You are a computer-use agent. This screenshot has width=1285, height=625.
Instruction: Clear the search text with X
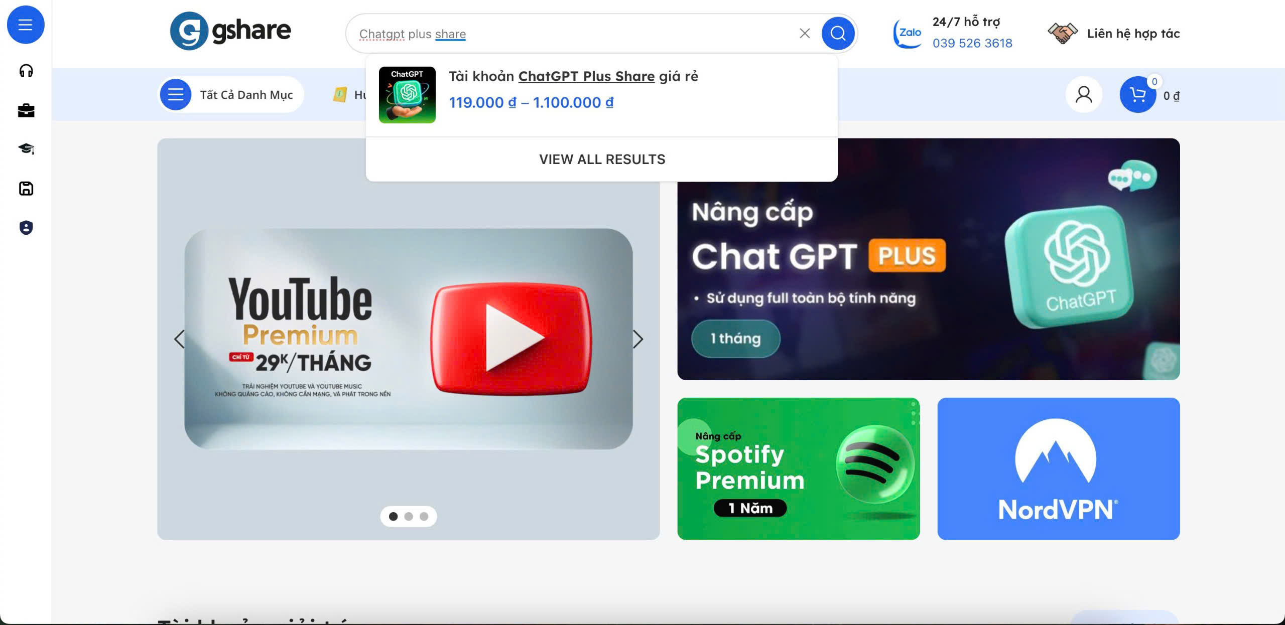coord(805,34)
